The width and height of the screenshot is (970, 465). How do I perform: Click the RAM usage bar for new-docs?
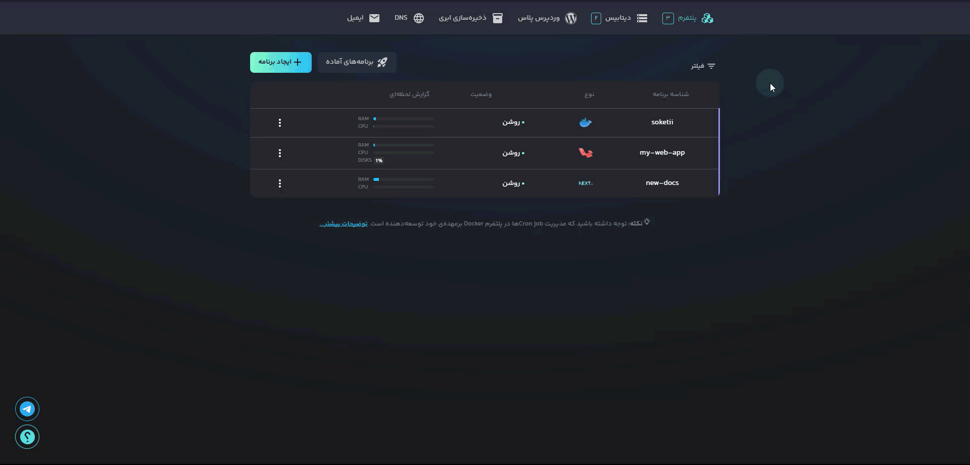(x=404, y=179)
